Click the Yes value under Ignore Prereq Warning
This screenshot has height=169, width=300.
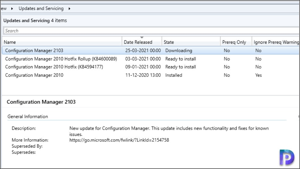[x=258, y=75]
